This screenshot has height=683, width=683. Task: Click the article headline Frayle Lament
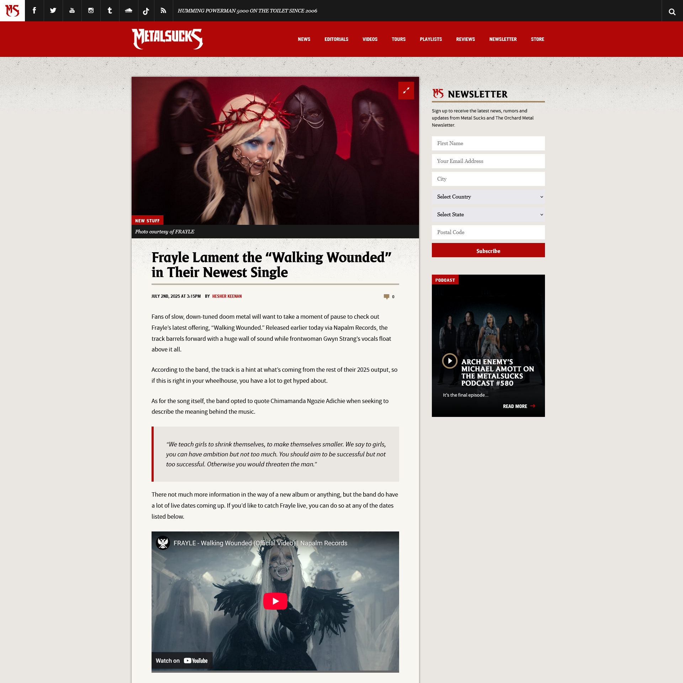[271, 265]
